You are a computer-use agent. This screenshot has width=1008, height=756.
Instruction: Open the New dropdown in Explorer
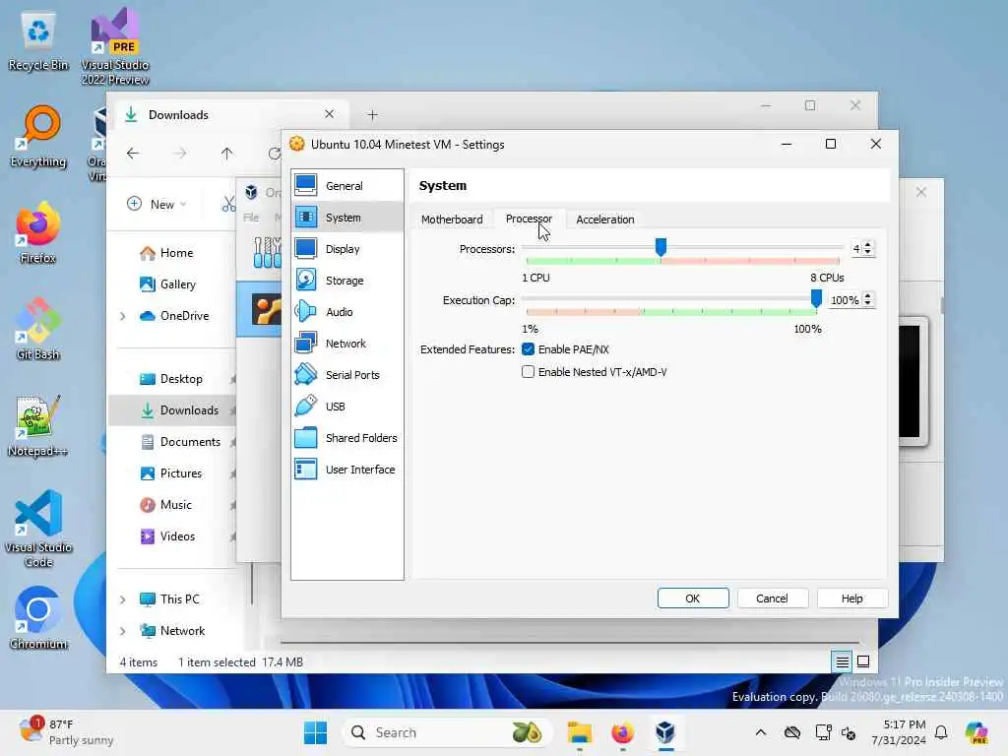tap(157, 205)
